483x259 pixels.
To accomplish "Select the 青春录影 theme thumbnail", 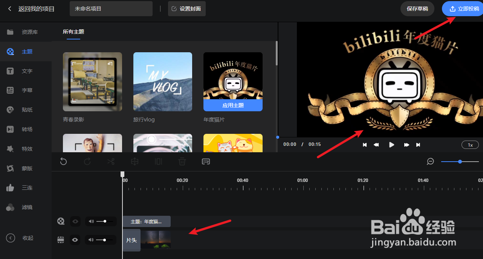I will tap(92, 82).
